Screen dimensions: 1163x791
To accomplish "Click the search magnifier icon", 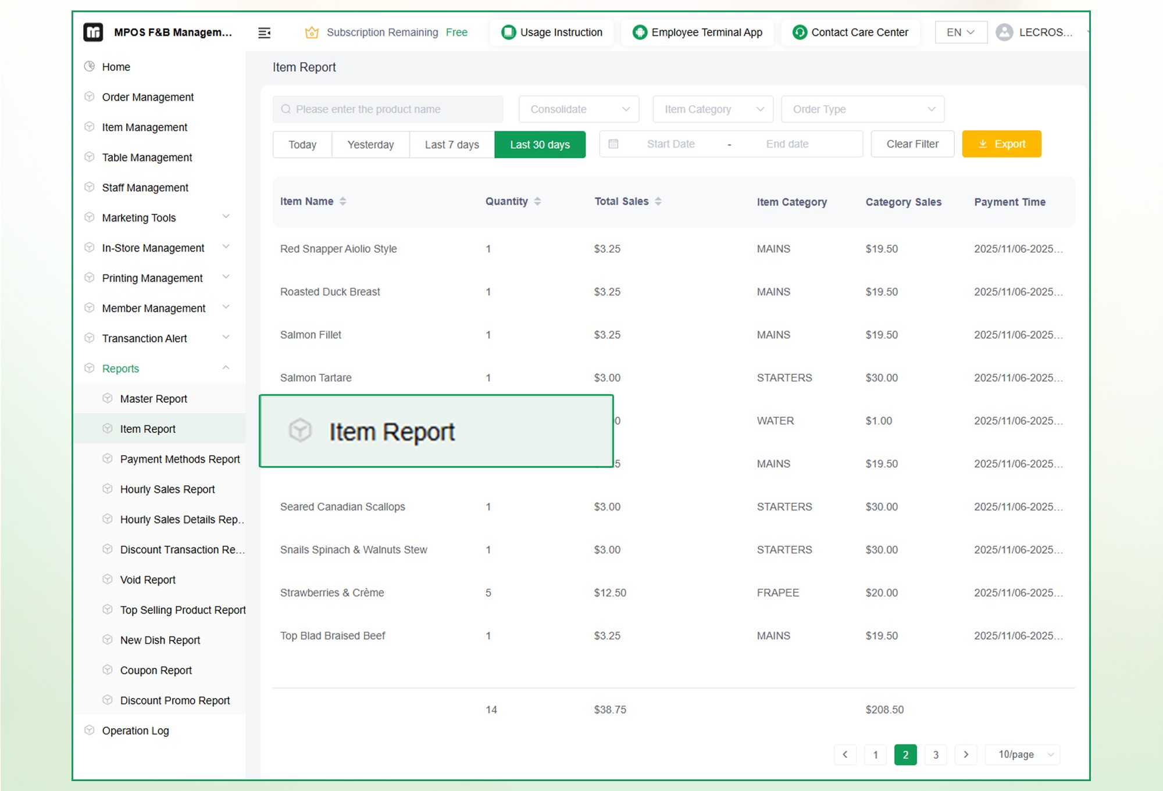I will coord(286,109).
